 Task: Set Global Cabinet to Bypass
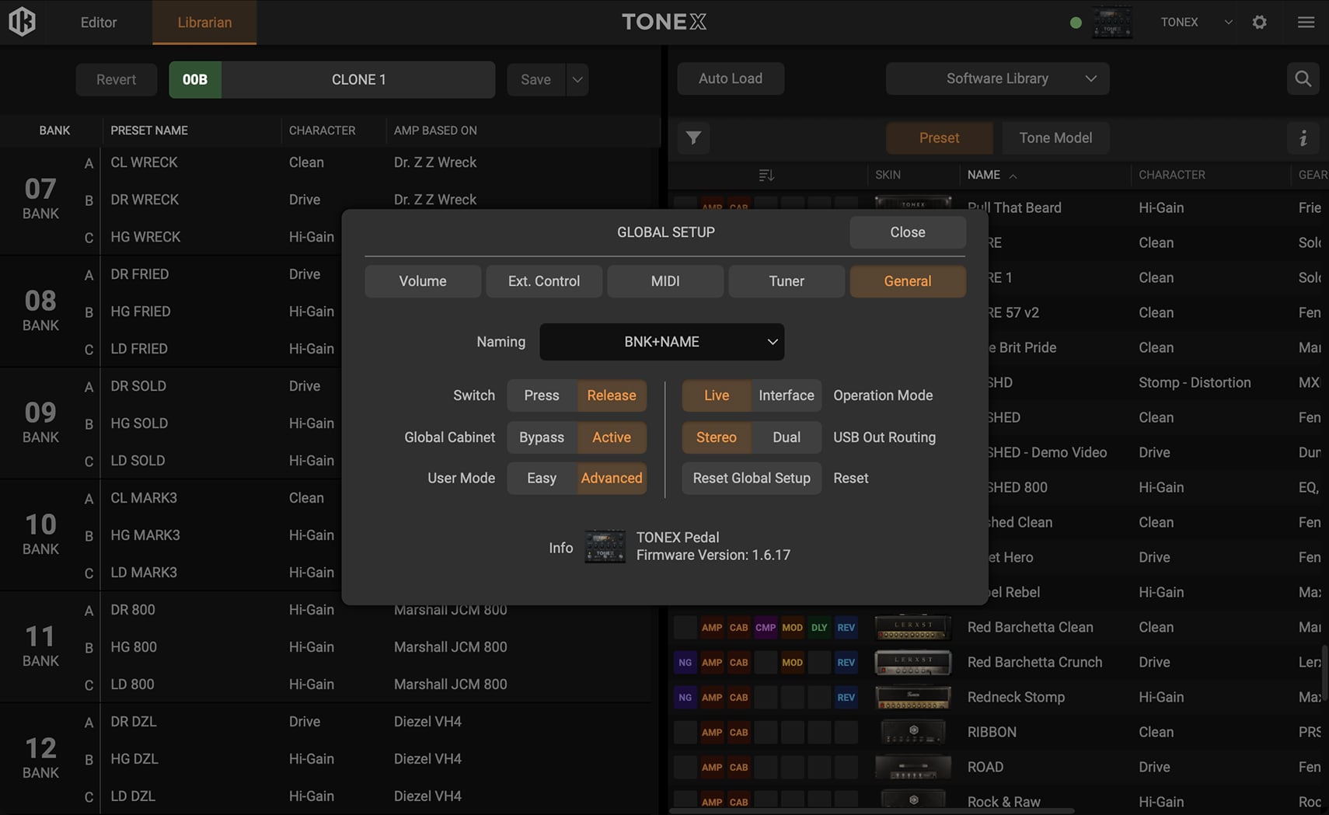[542, 437]
